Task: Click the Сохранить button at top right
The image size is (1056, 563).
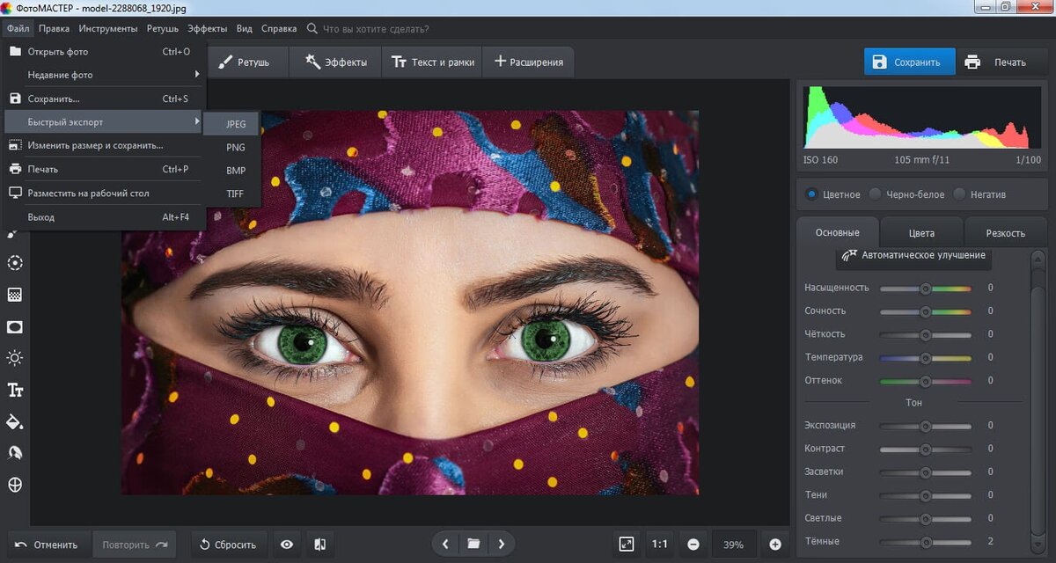Action: pos(909,62)
